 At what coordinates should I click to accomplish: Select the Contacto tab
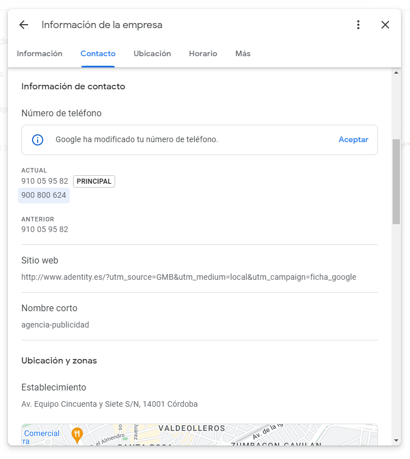coord(98,54)
